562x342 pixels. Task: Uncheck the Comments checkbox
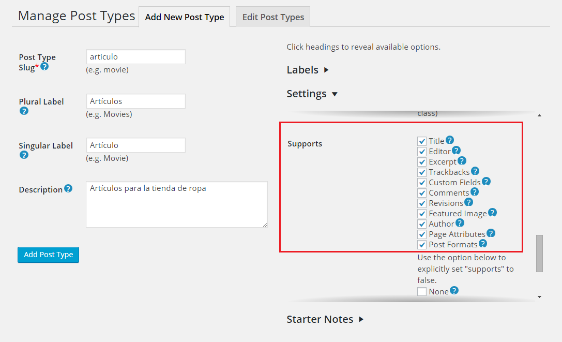(x=422, y=193)
